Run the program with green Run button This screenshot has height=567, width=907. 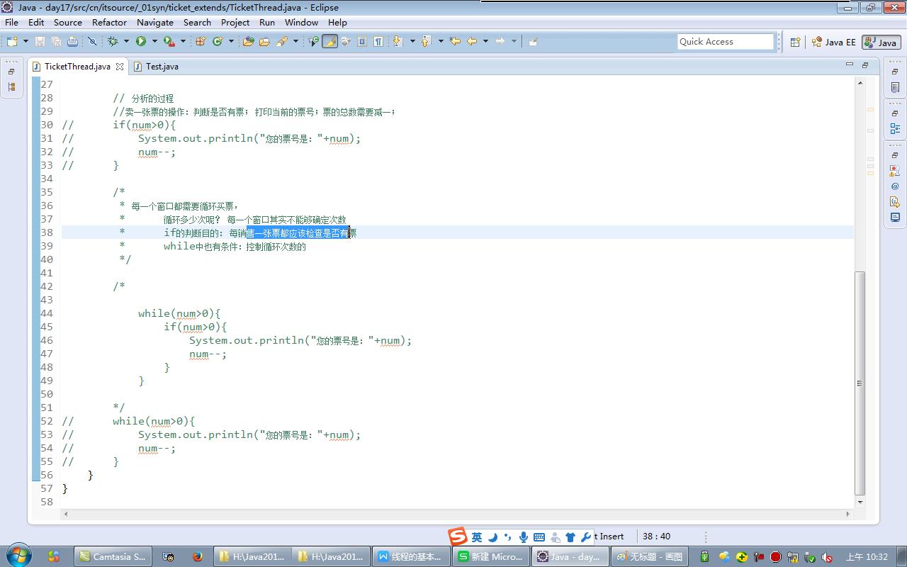point(141,42)
